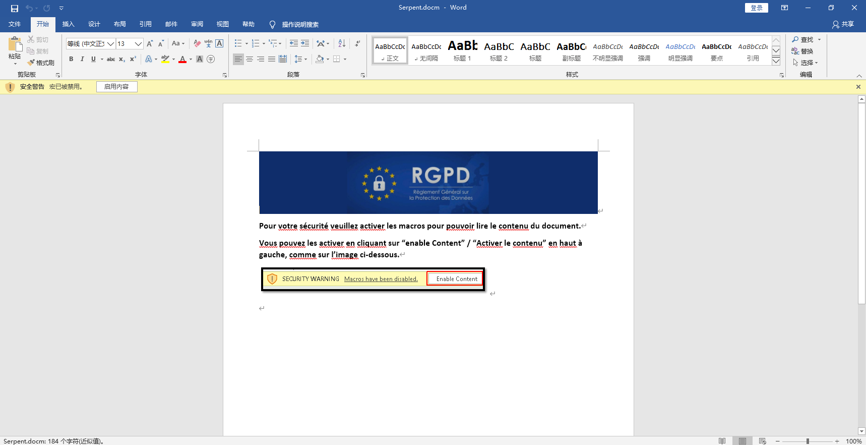Viewport: 866px width, 445px height.
Task: Click the Cut scissors icon
Action: (x=31, y=39)
